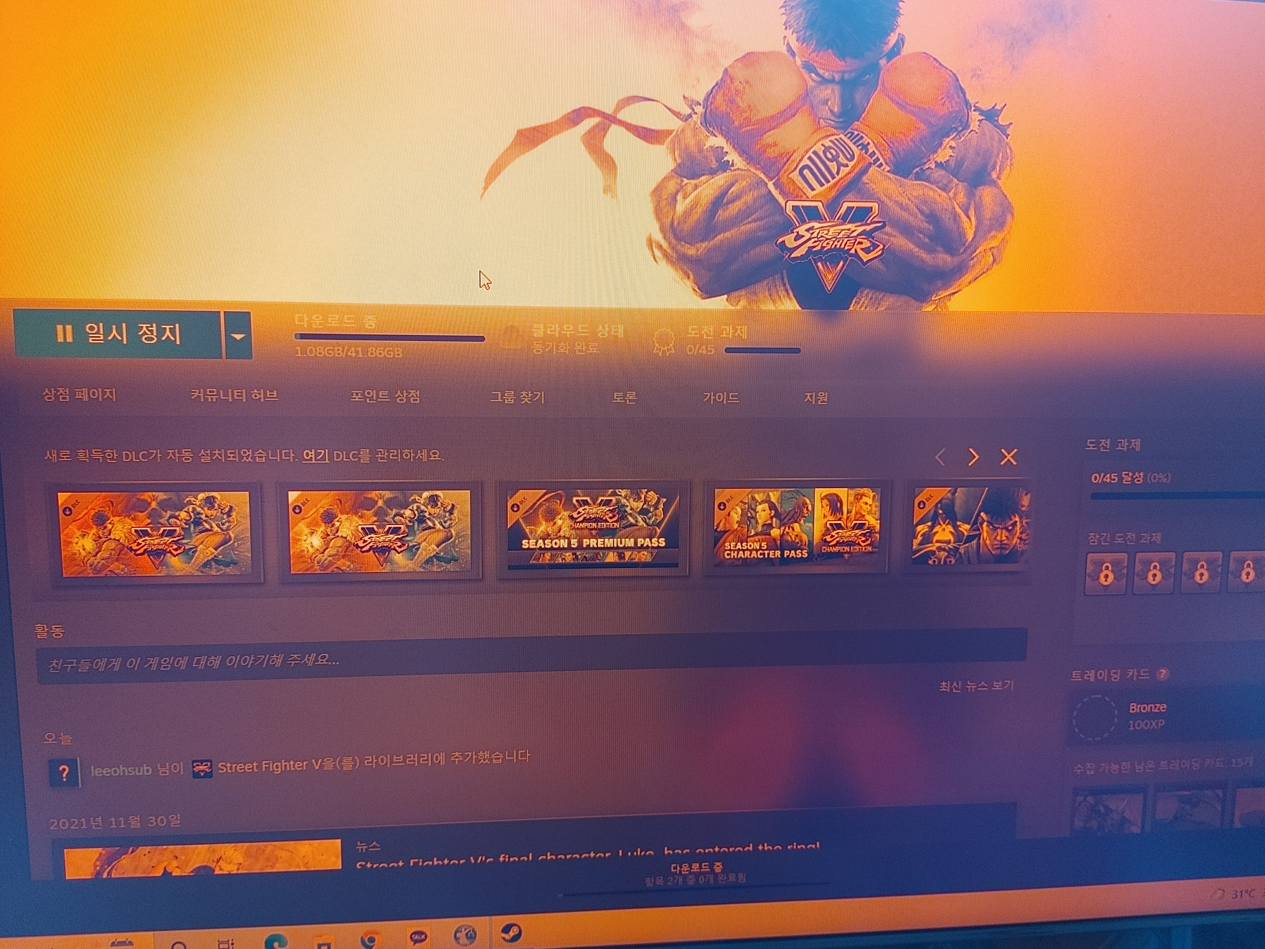Click the Street Fighter V game icon in activity
This screenshot has width=1265, height=949.
click(x=201, y=768)
